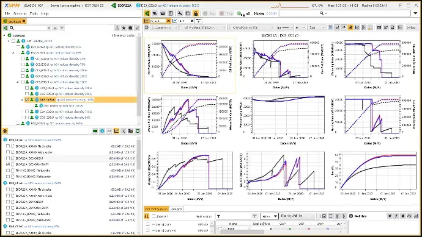The image size is (422, 237).
Task: Open the Oil Prd Rate series dropdown
Action: tap(202, 27)
